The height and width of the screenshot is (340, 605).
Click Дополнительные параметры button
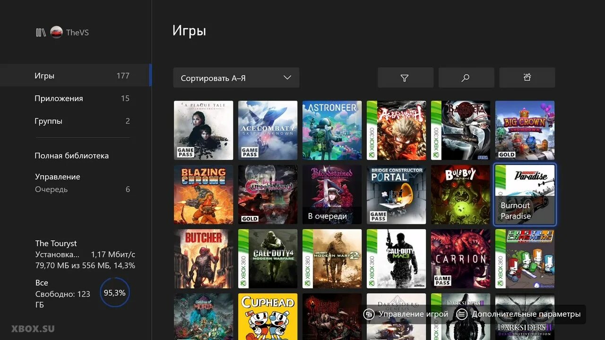[x=519, y=314]
